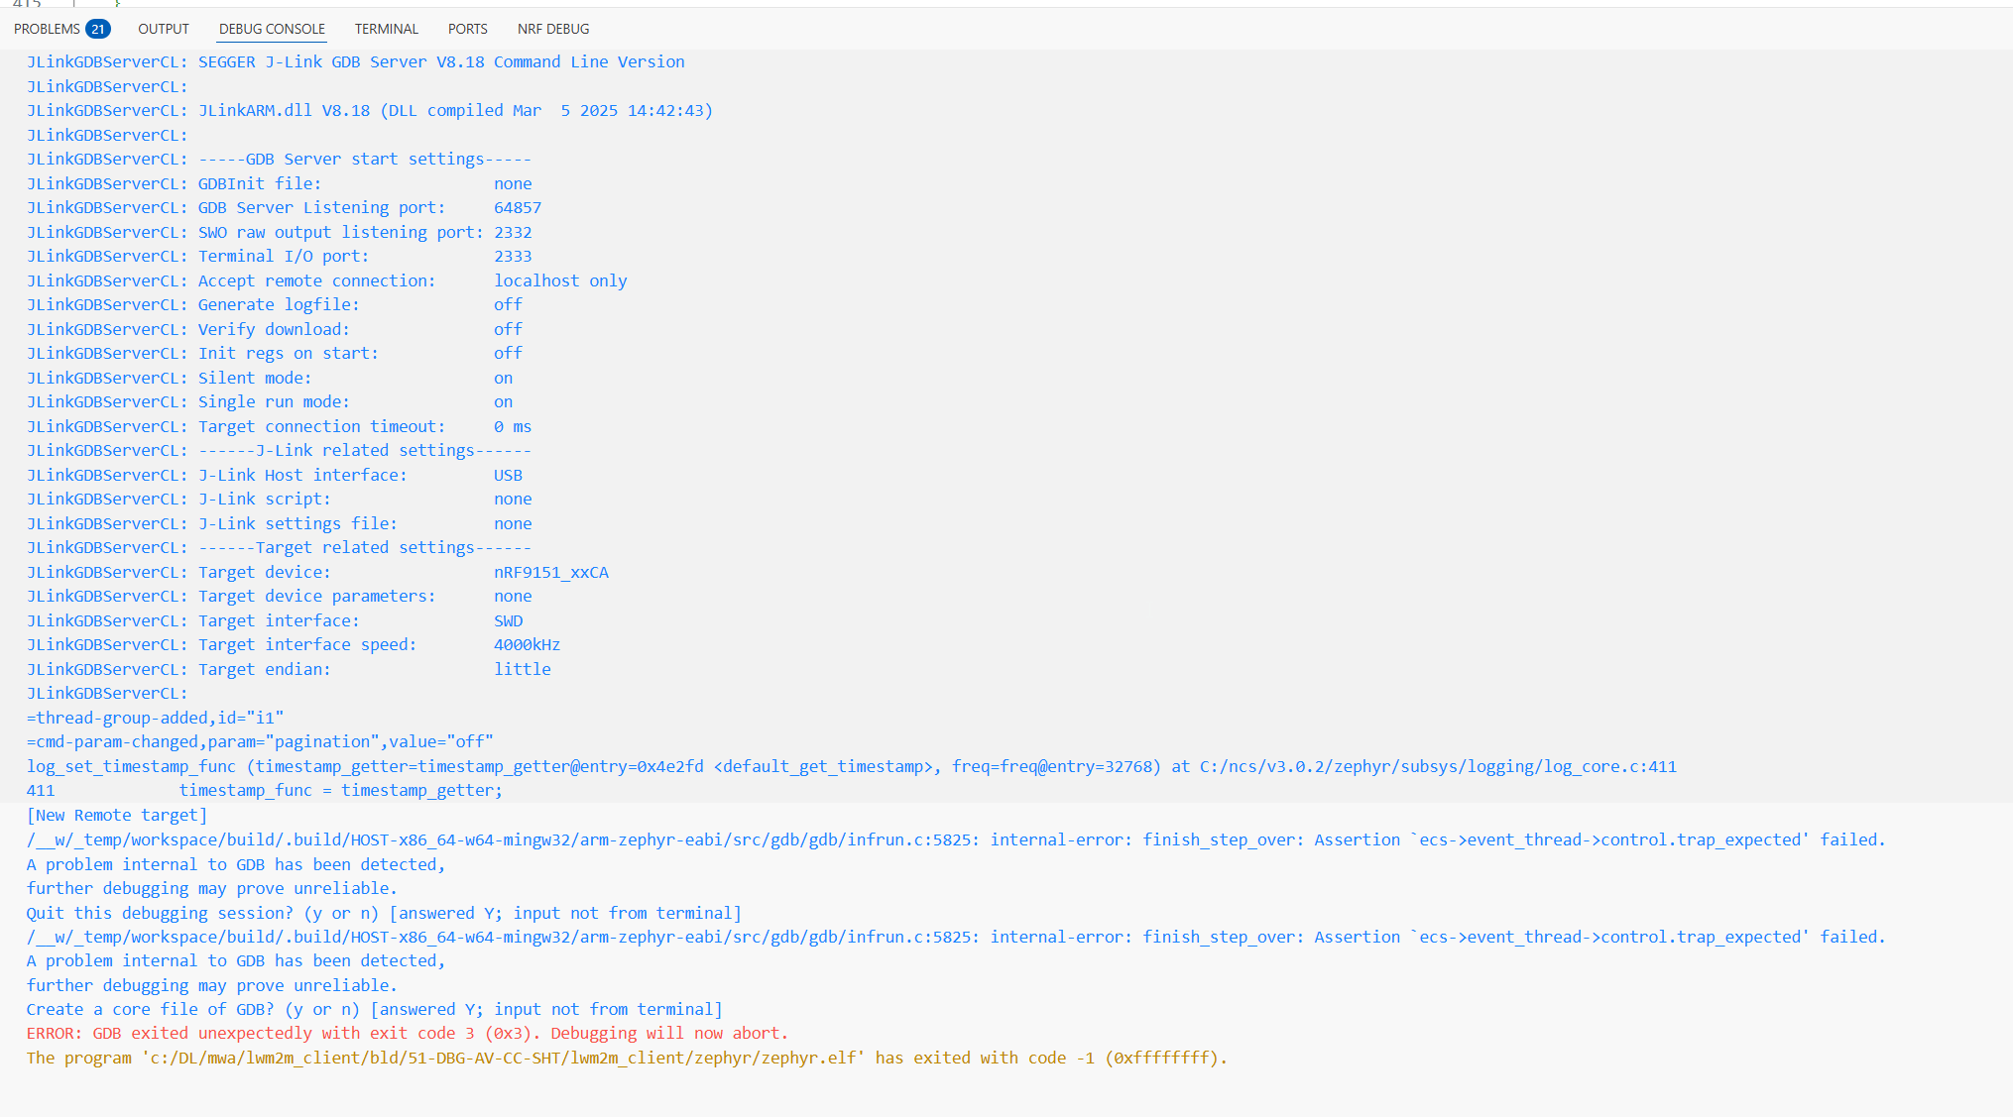The height and width of the screenshot is (1117, 2013).
Task: Click the Silent mode 'on' value
Action: [504, 378]
